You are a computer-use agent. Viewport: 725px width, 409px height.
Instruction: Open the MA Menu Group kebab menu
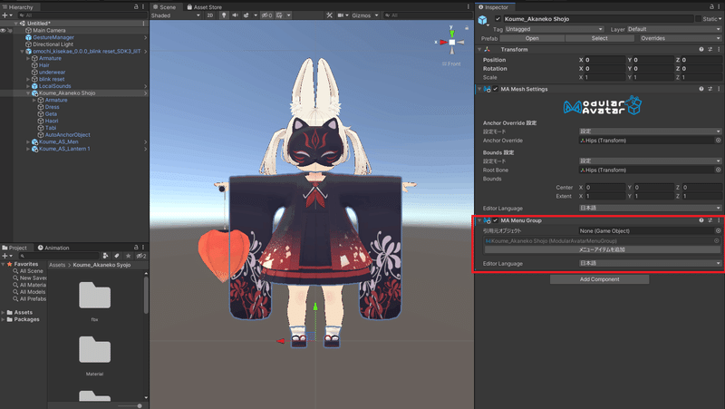coord(719,220)
